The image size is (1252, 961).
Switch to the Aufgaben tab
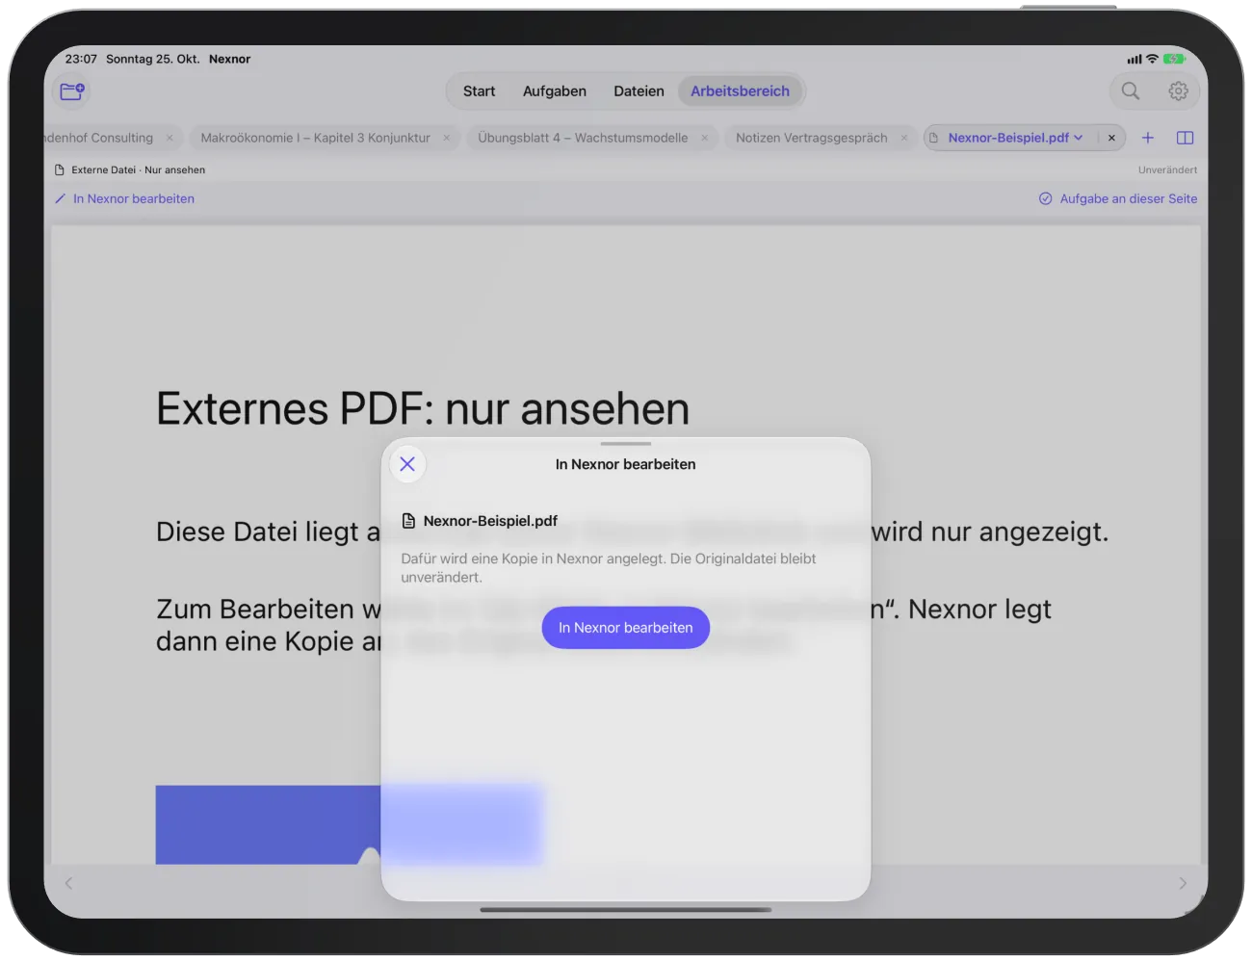click(555, 91)
